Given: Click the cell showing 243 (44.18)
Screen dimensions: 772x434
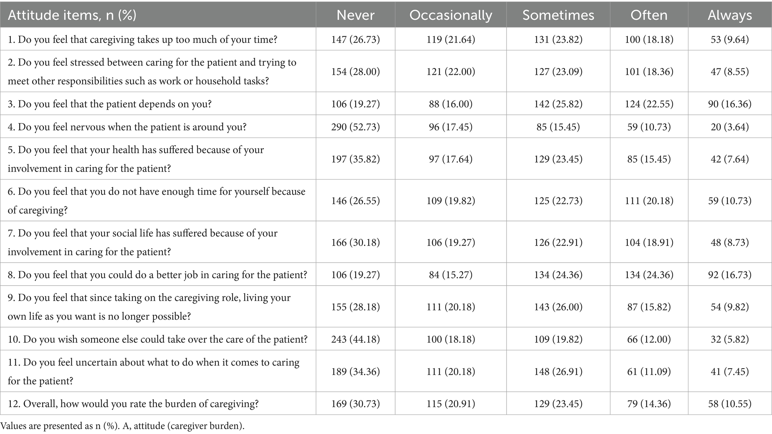Looking at the screenshot, I should pos(355,339).
